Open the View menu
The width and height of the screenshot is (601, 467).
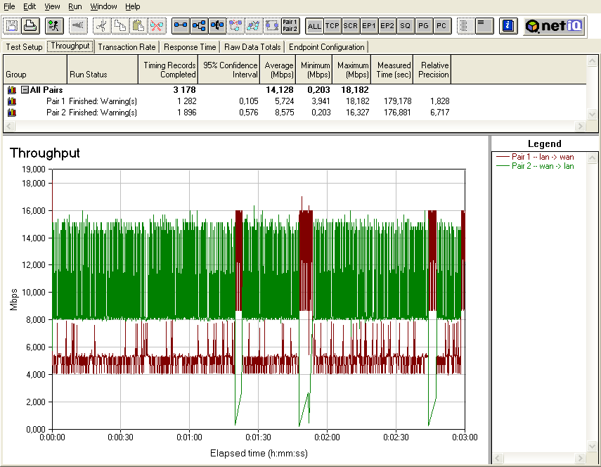coord(52,6)
